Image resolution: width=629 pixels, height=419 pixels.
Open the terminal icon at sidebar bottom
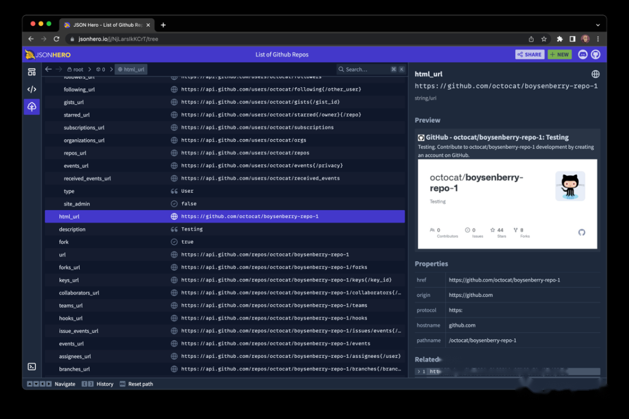pyautogui.click(x=31, y=367)
